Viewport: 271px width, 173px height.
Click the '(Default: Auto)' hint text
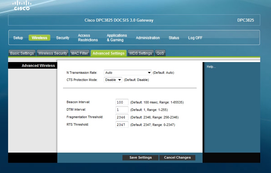164,73
